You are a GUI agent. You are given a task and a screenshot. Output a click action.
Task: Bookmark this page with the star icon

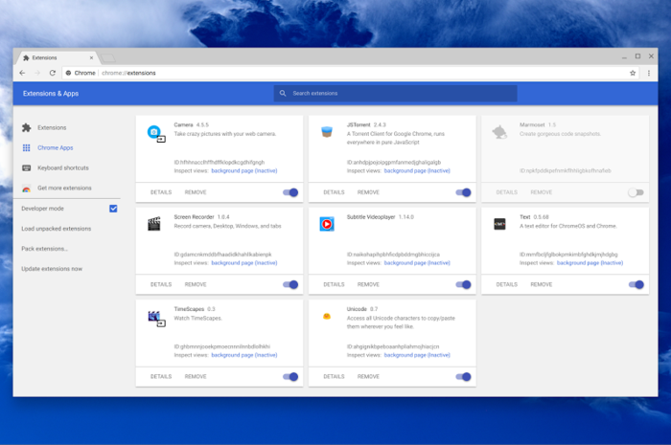(633, 73)
